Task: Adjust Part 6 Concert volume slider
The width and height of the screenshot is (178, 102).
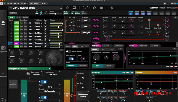Action: click(56, 40)
